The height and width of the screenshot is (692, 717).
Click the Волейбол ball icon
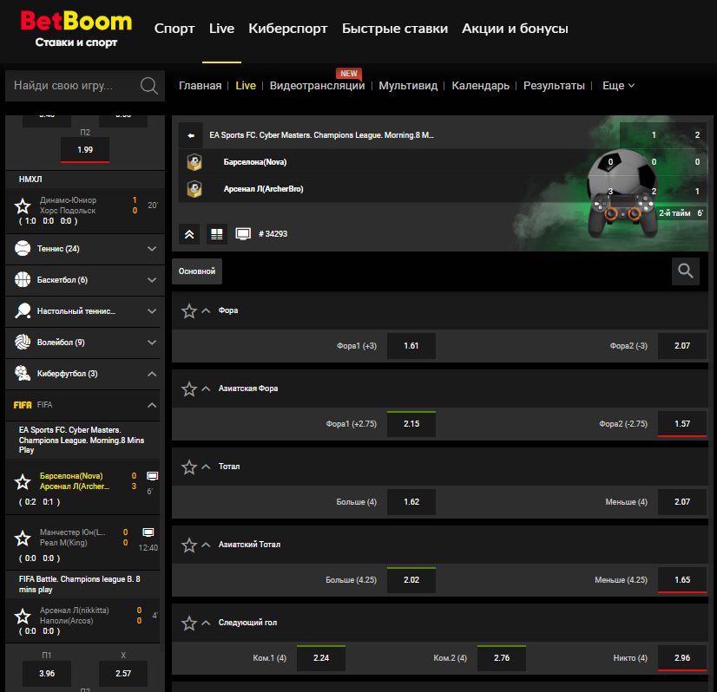pyautogui.click(x=23, y=343)
